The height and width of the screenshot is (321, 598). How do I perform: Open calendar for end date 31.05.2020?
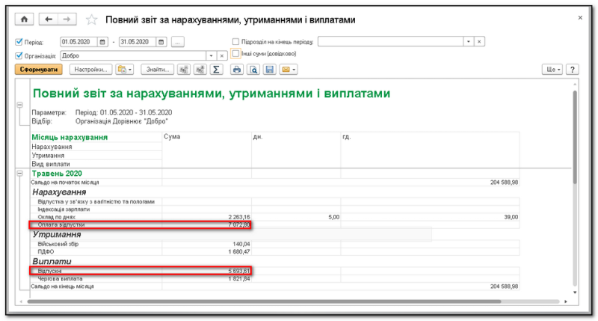[161, 42]
